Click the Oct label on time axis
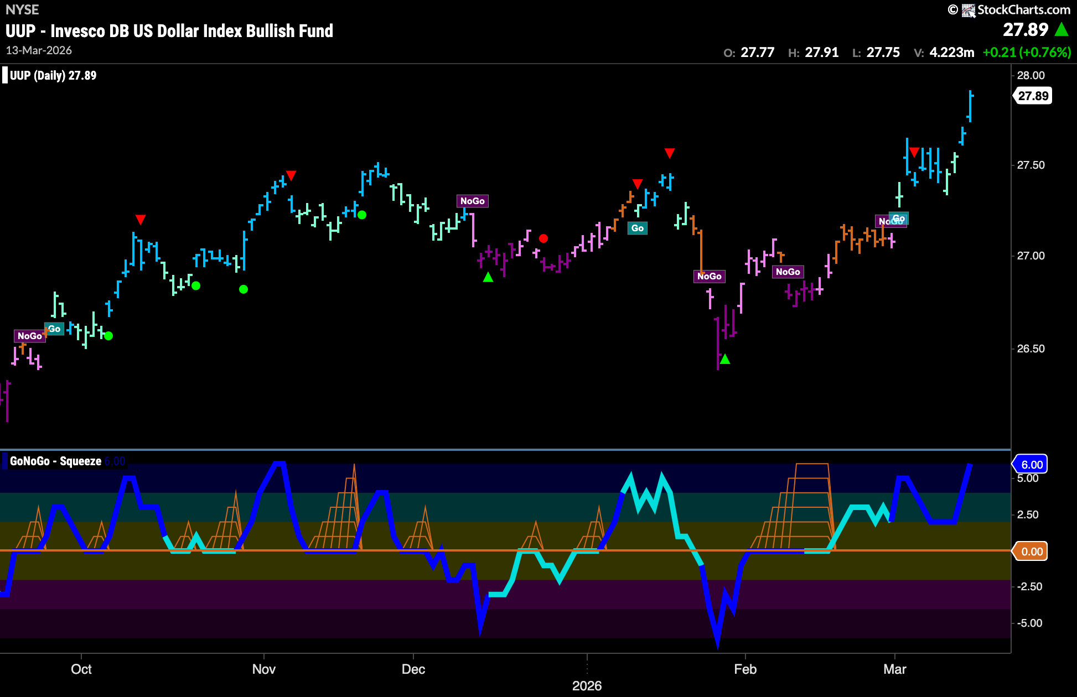Screen dimensions: 1077x697 pos(81,669)
